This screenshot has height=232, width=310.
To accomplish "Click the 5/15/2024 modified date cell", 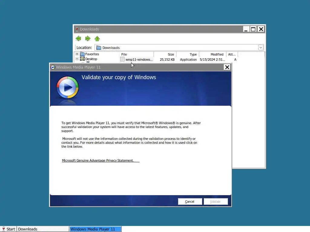I will (x=212, y=60).
